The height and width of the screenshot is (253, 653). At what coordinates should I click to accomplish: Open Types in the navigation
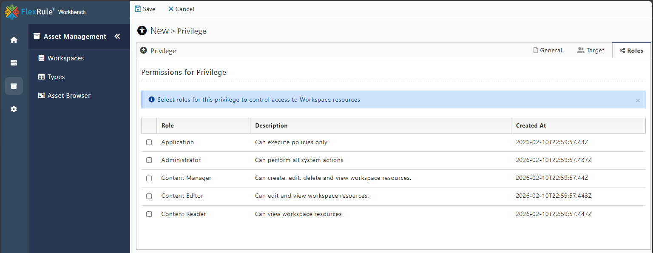(56, 77)
